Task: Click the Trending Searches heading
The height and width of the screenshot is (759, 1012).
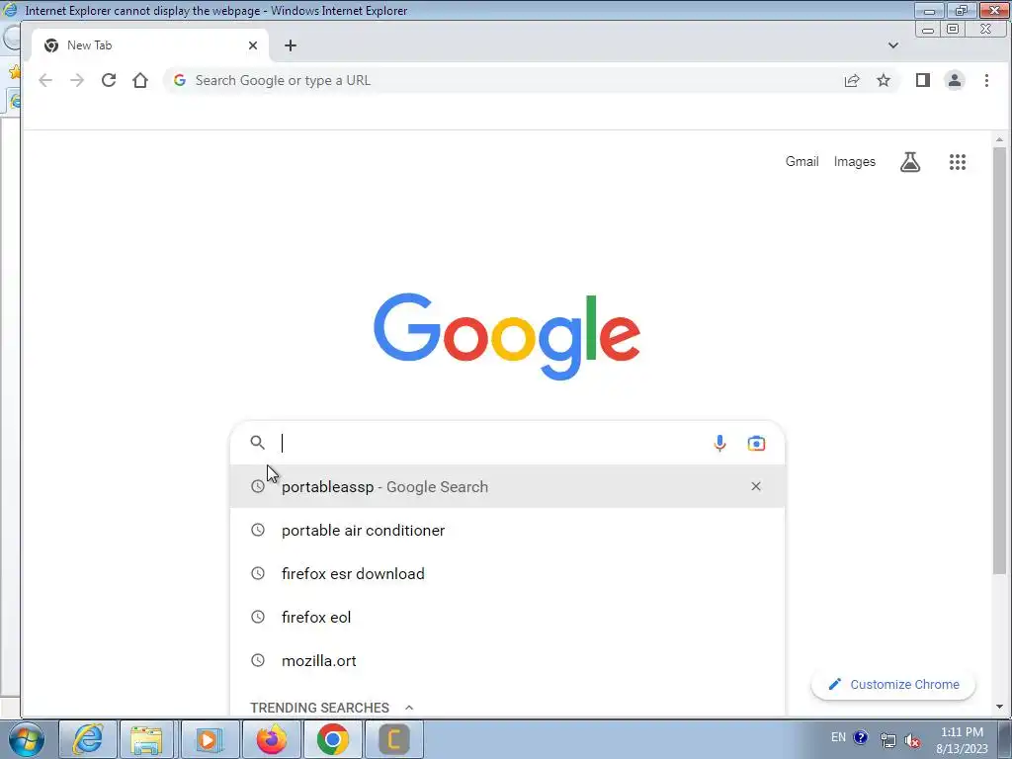Action: (319, 708)
